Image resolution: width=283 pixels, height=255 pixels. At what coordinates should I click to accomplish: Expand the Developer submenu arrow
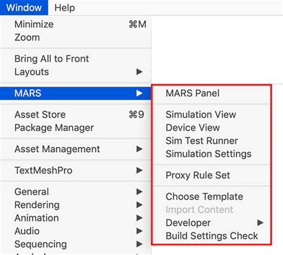click(x=260, y=223)
